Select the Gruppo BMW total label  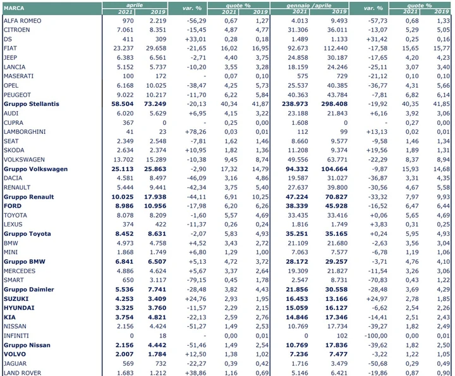(x=25, y=262)
